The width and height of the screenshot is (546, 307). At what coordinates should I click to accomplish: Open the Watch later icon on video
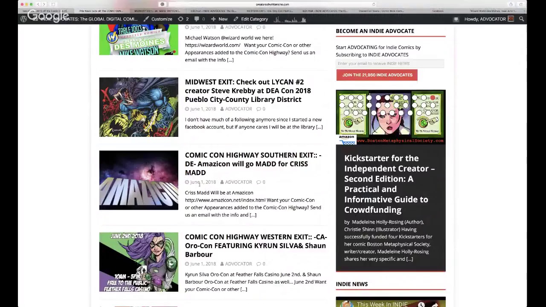tap(421, 304)
